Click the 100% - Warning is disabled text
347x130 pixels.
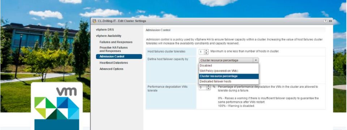(x=236, y=106)
